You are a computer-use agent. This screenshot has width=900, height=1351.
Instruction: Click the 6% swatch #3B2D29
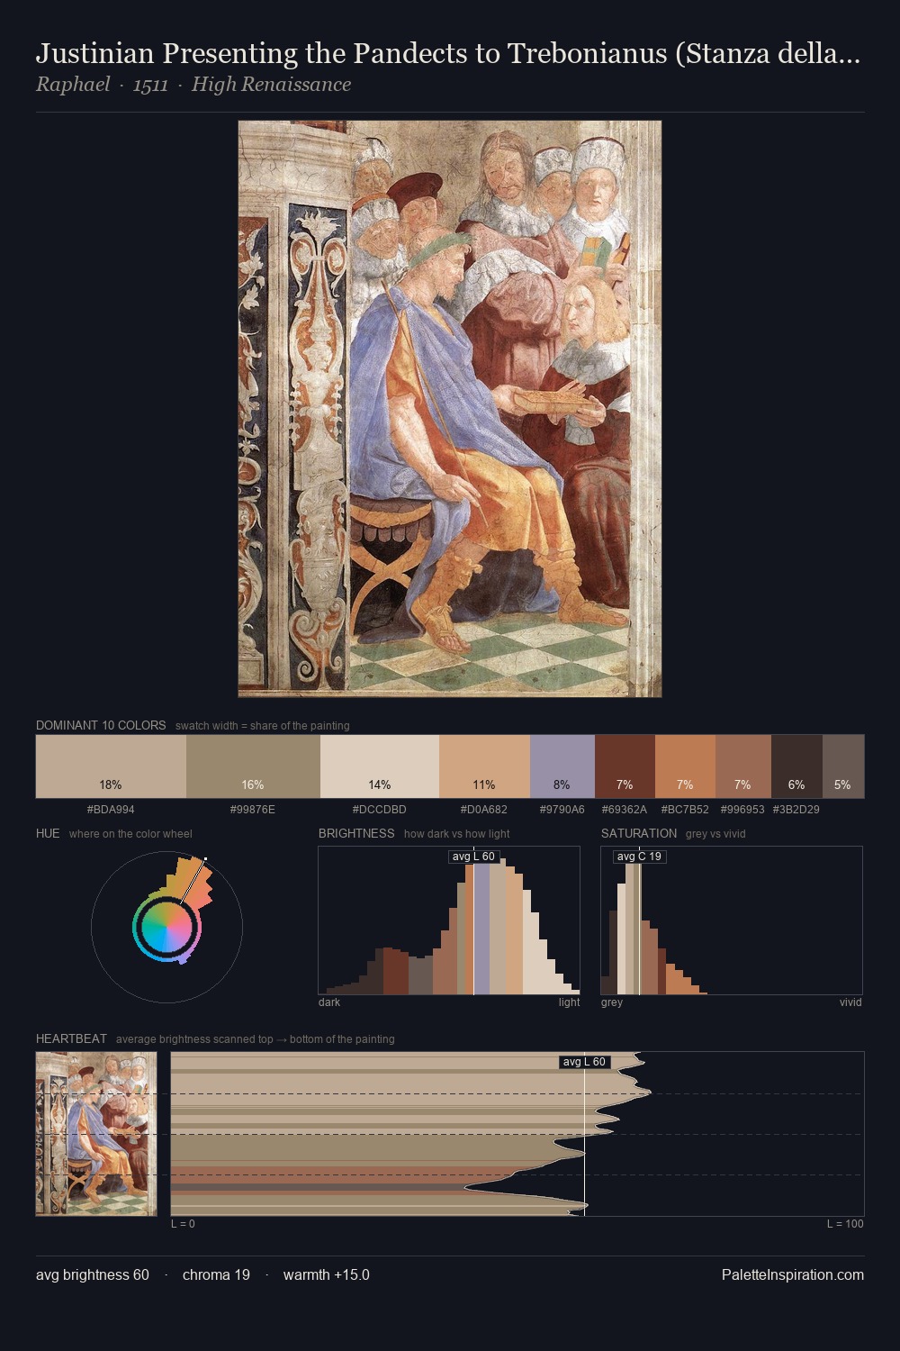coord(796,766)
